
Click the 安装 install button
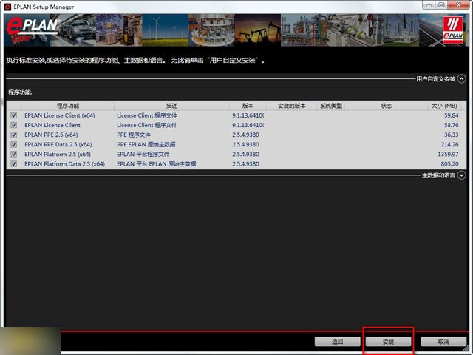coord(388,342)
